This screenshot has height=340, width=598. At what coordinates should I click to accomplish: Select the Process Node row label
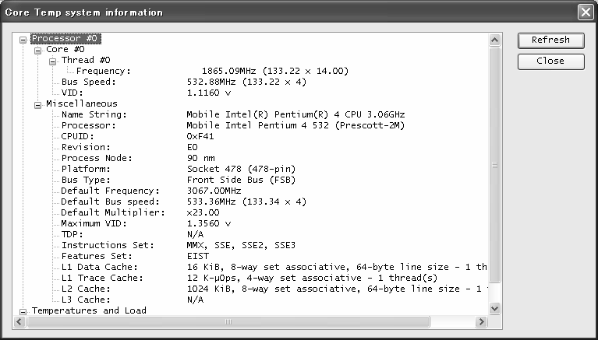[x=97, y=158]
